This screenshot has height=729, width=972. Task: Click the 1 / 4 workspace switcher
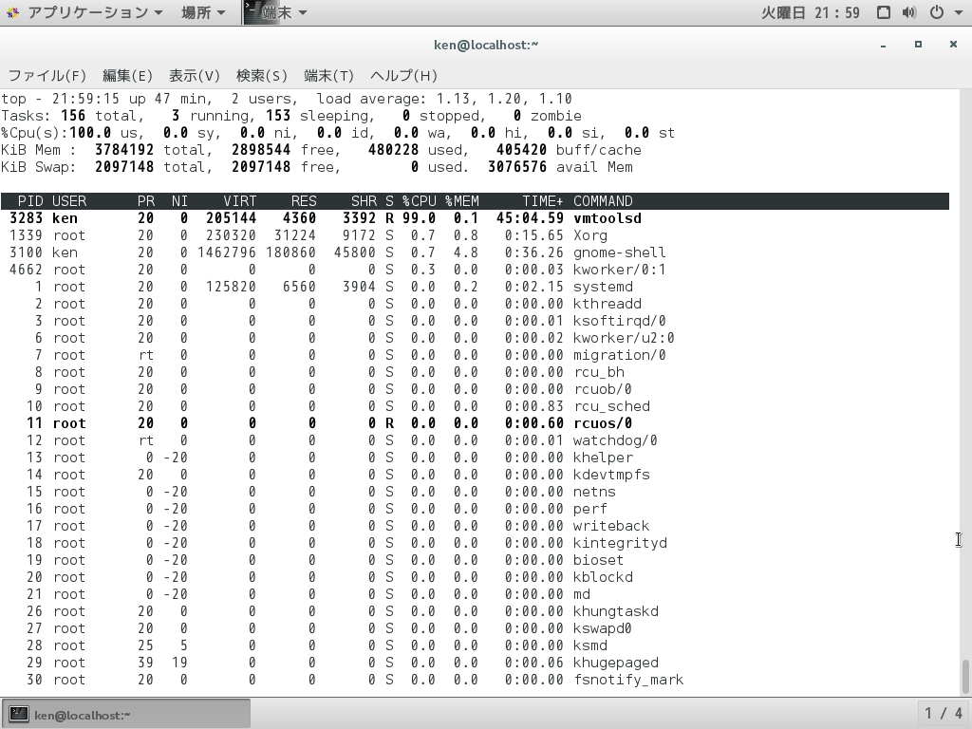[944, 714]
